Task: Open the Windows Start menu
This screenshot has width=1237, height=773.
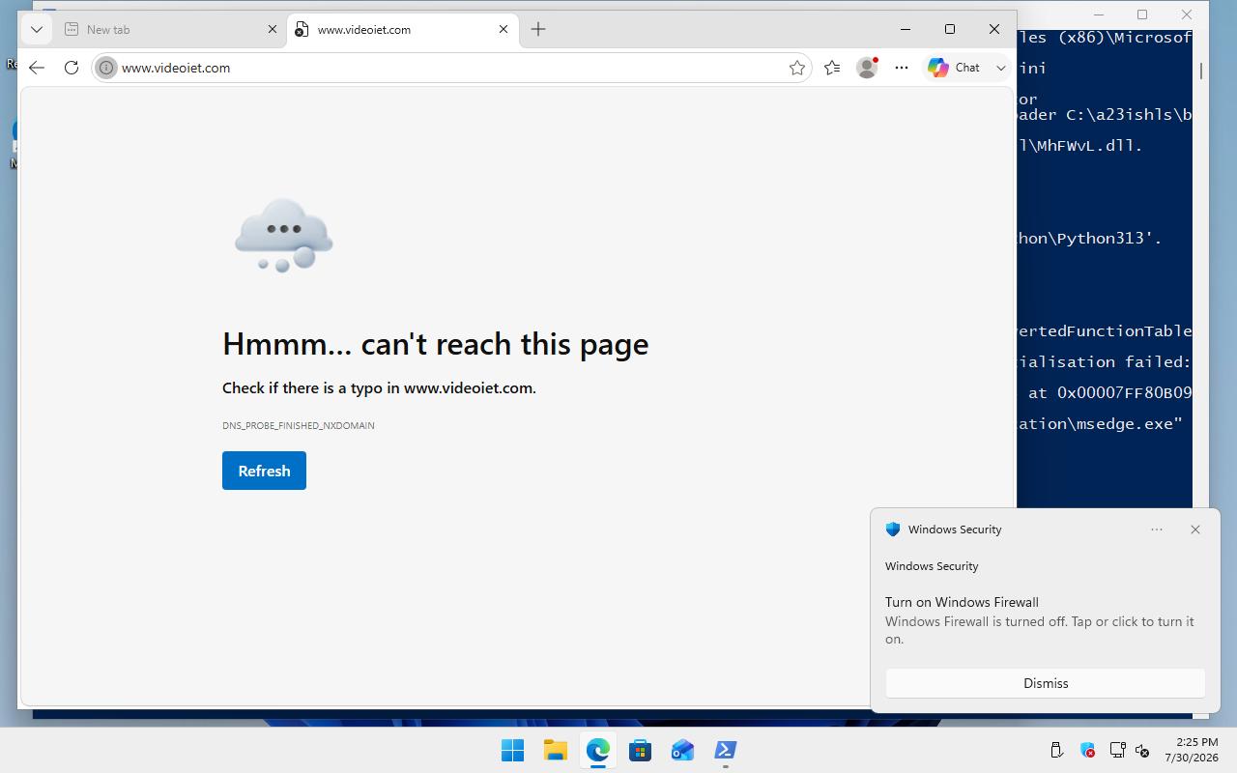Action: click(512, 750)
